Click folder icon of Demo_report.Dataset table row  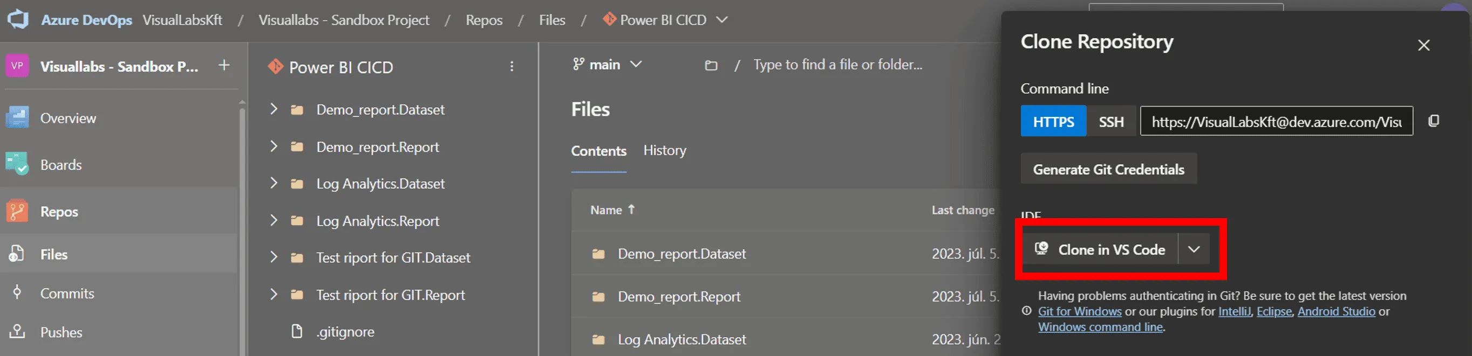(x=598, y=254)
